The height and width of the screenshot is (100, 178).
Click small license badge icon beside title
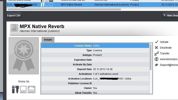14,28
